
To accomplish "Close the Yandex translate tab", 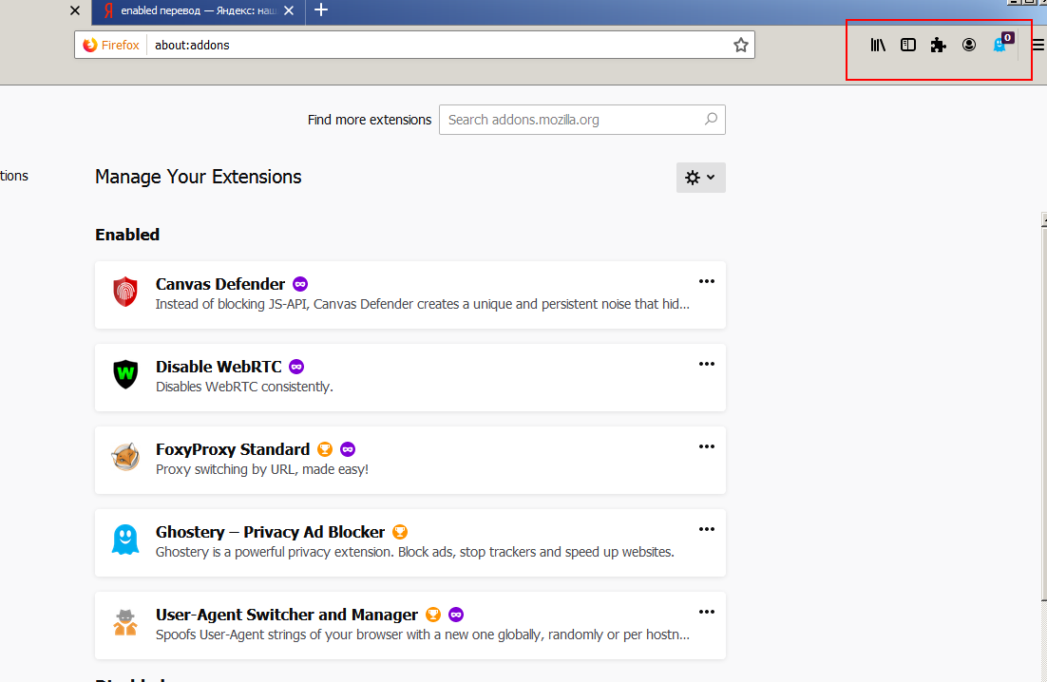I will pos(289,10).
